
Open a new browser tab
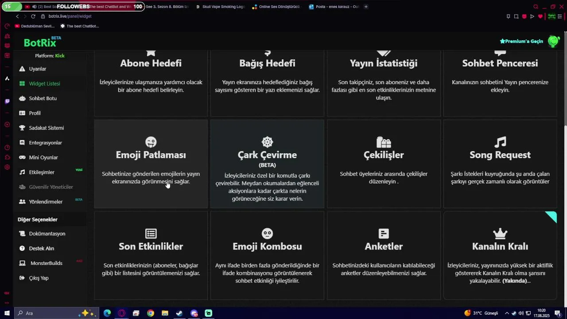coord(366,7)
